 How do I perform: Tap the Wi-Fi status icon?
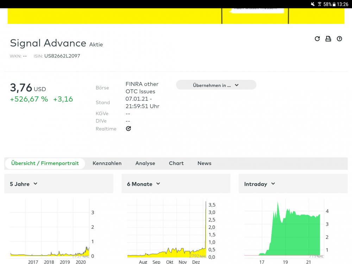coord(320,4)
